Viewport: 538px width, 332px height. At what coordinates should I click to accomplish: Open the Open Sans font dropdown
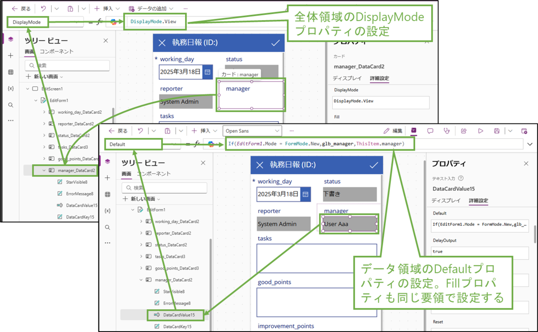click(x=253, y=131)
